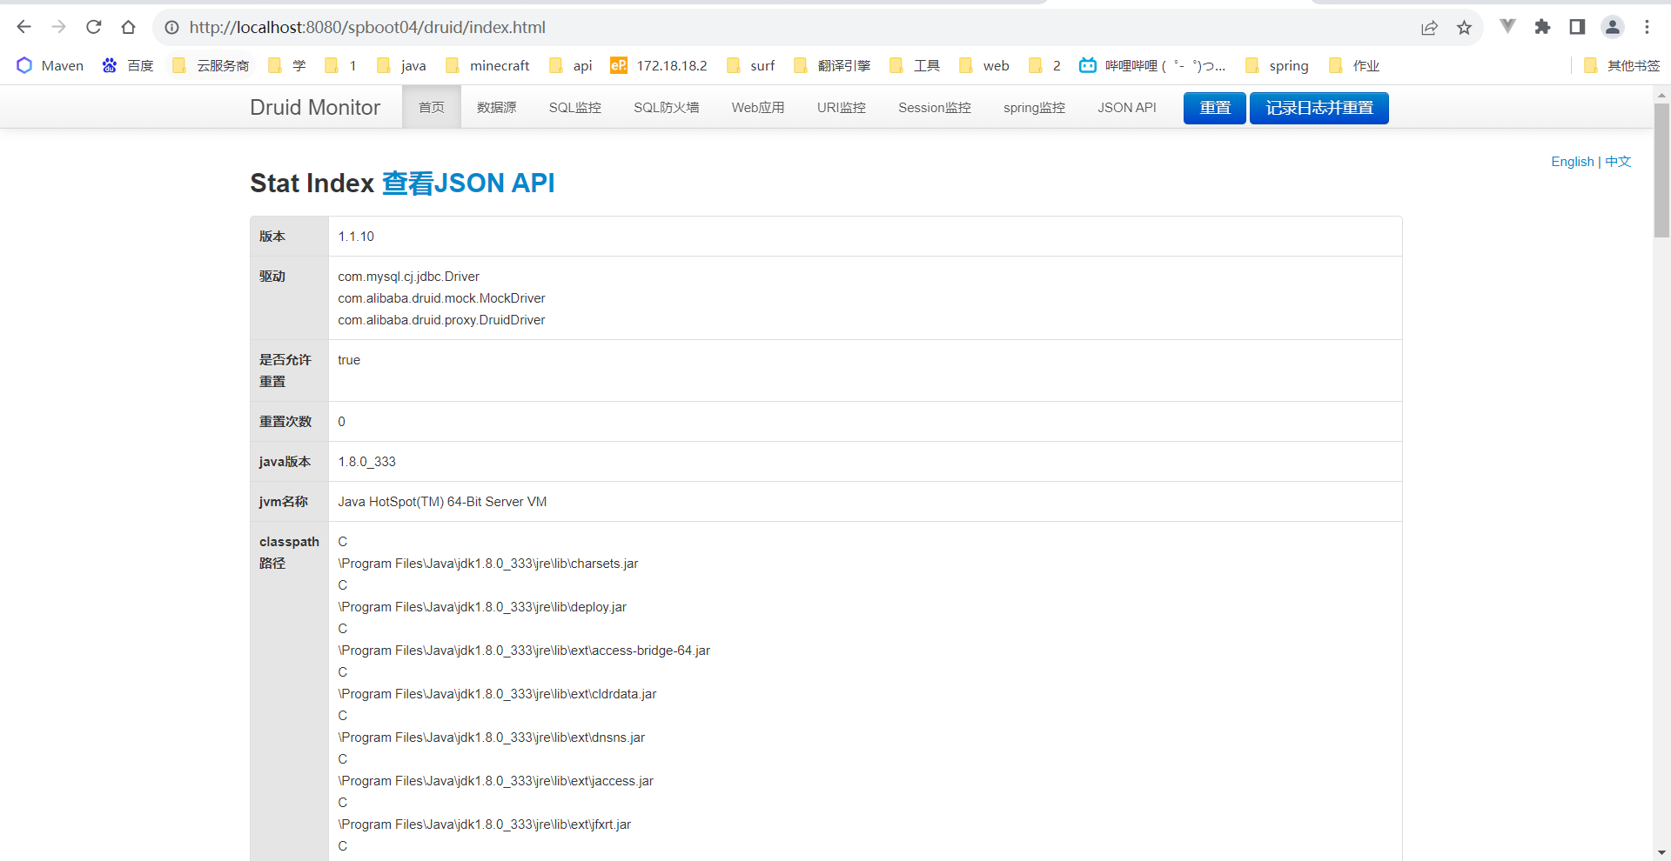
Task: Open the 其他书签 folder
Action: 1622,65
